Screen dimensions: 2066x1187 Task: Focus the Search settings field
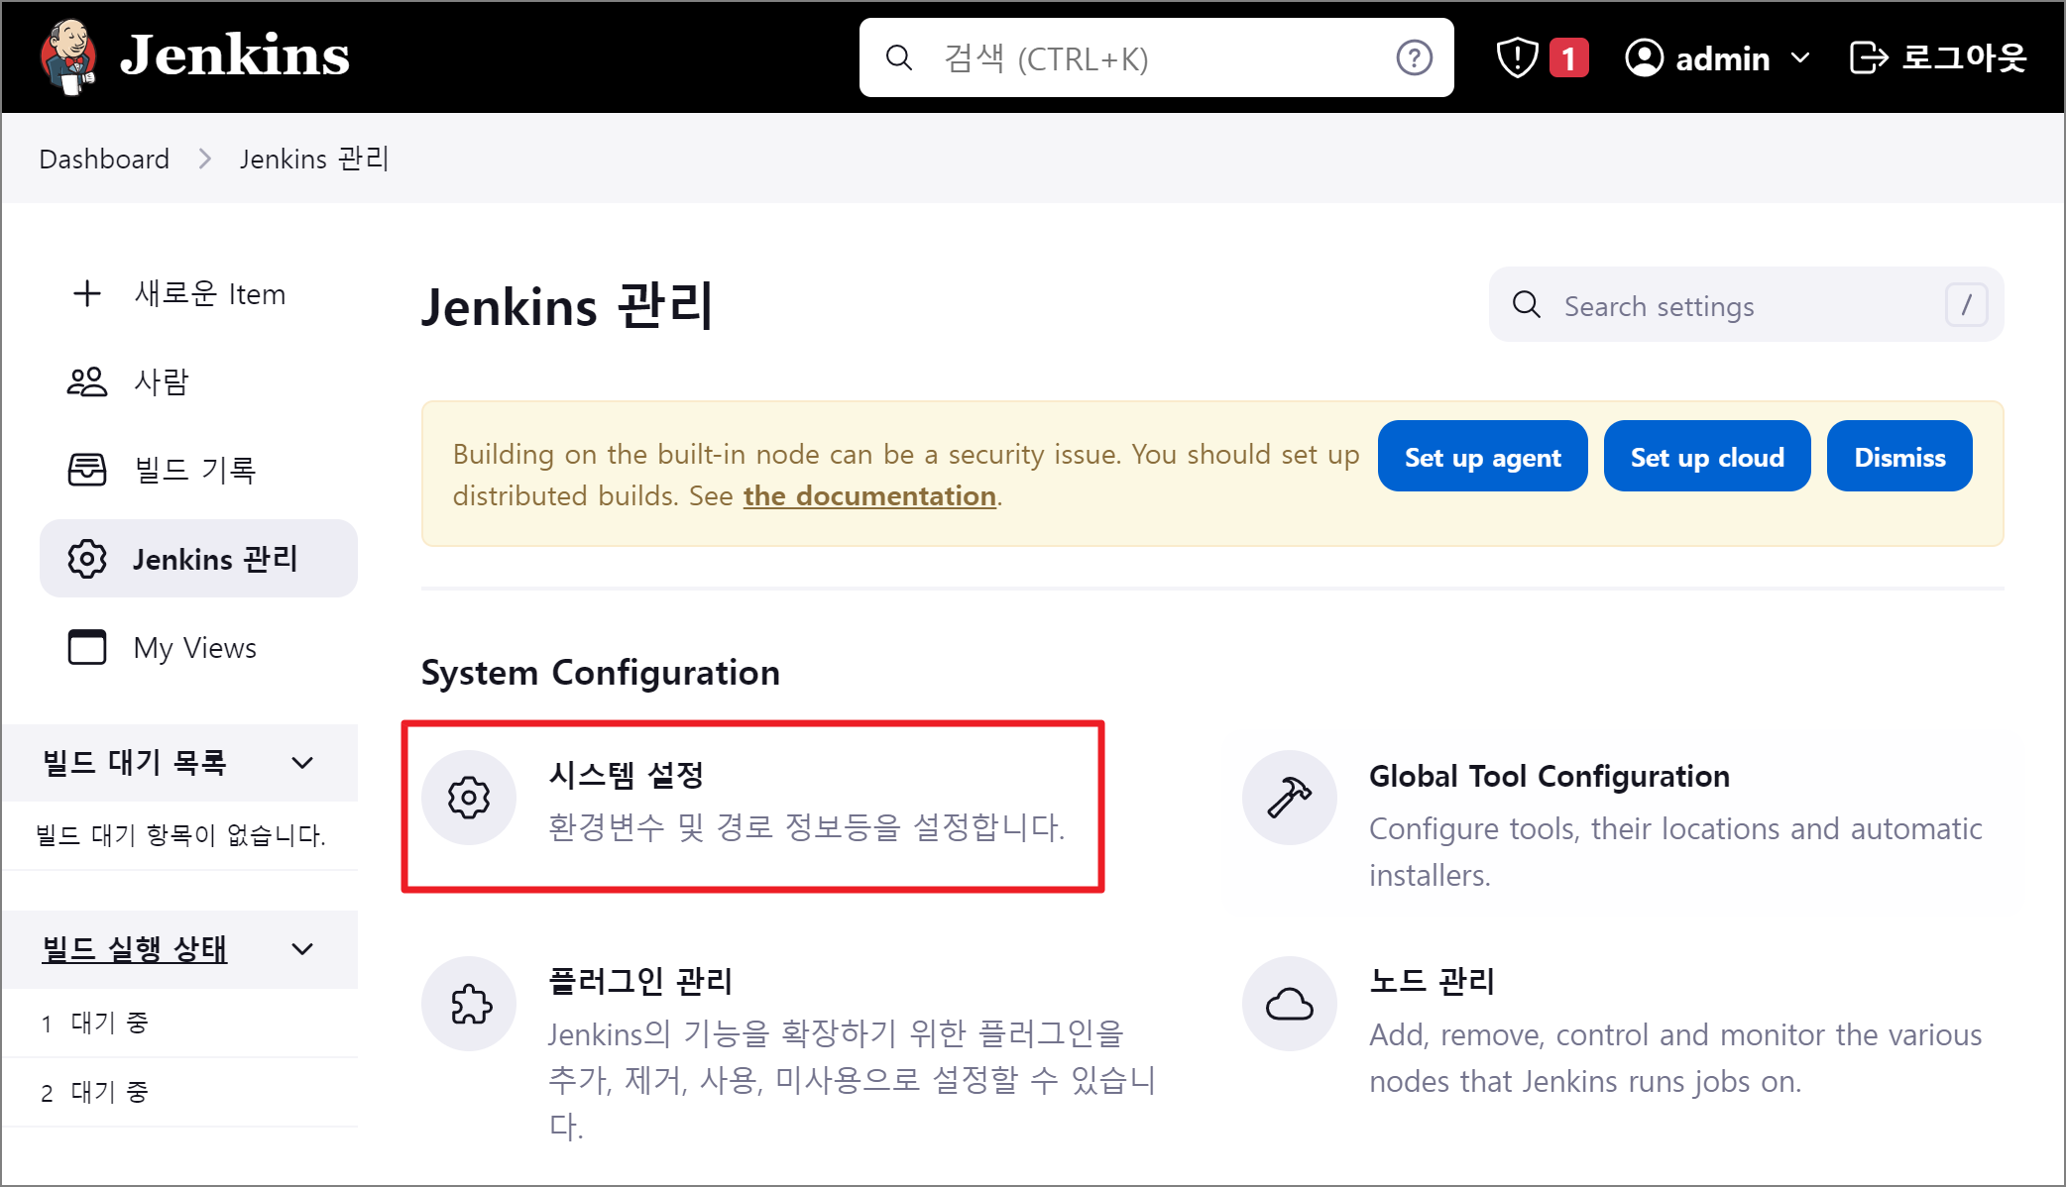(x=1745, y=306)
